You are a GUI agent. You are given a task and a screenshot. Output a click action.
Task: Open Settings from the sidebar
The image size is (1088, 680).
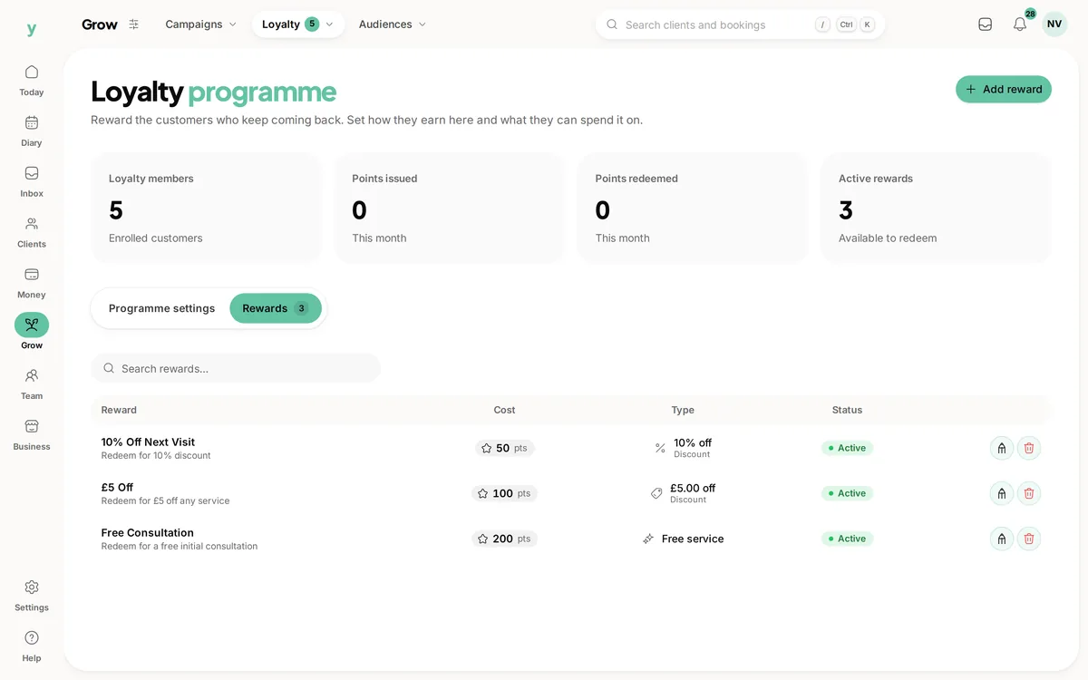32,596
